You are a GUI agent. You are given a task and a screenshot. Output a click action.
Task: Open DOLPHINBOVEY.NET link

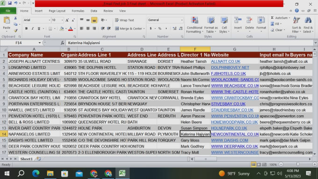pos(230,67)
